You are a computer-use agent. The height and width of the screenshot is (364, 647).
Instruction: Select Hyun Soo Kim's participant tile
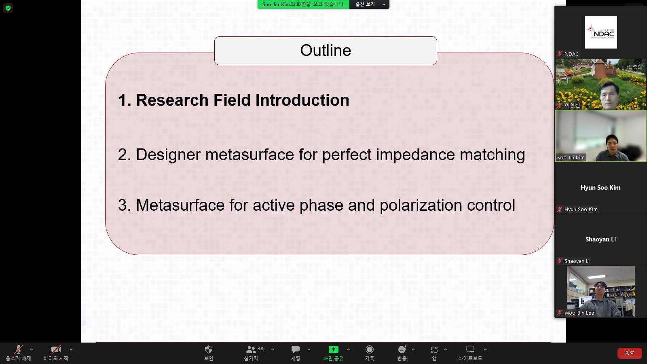(x=600, y=188)
